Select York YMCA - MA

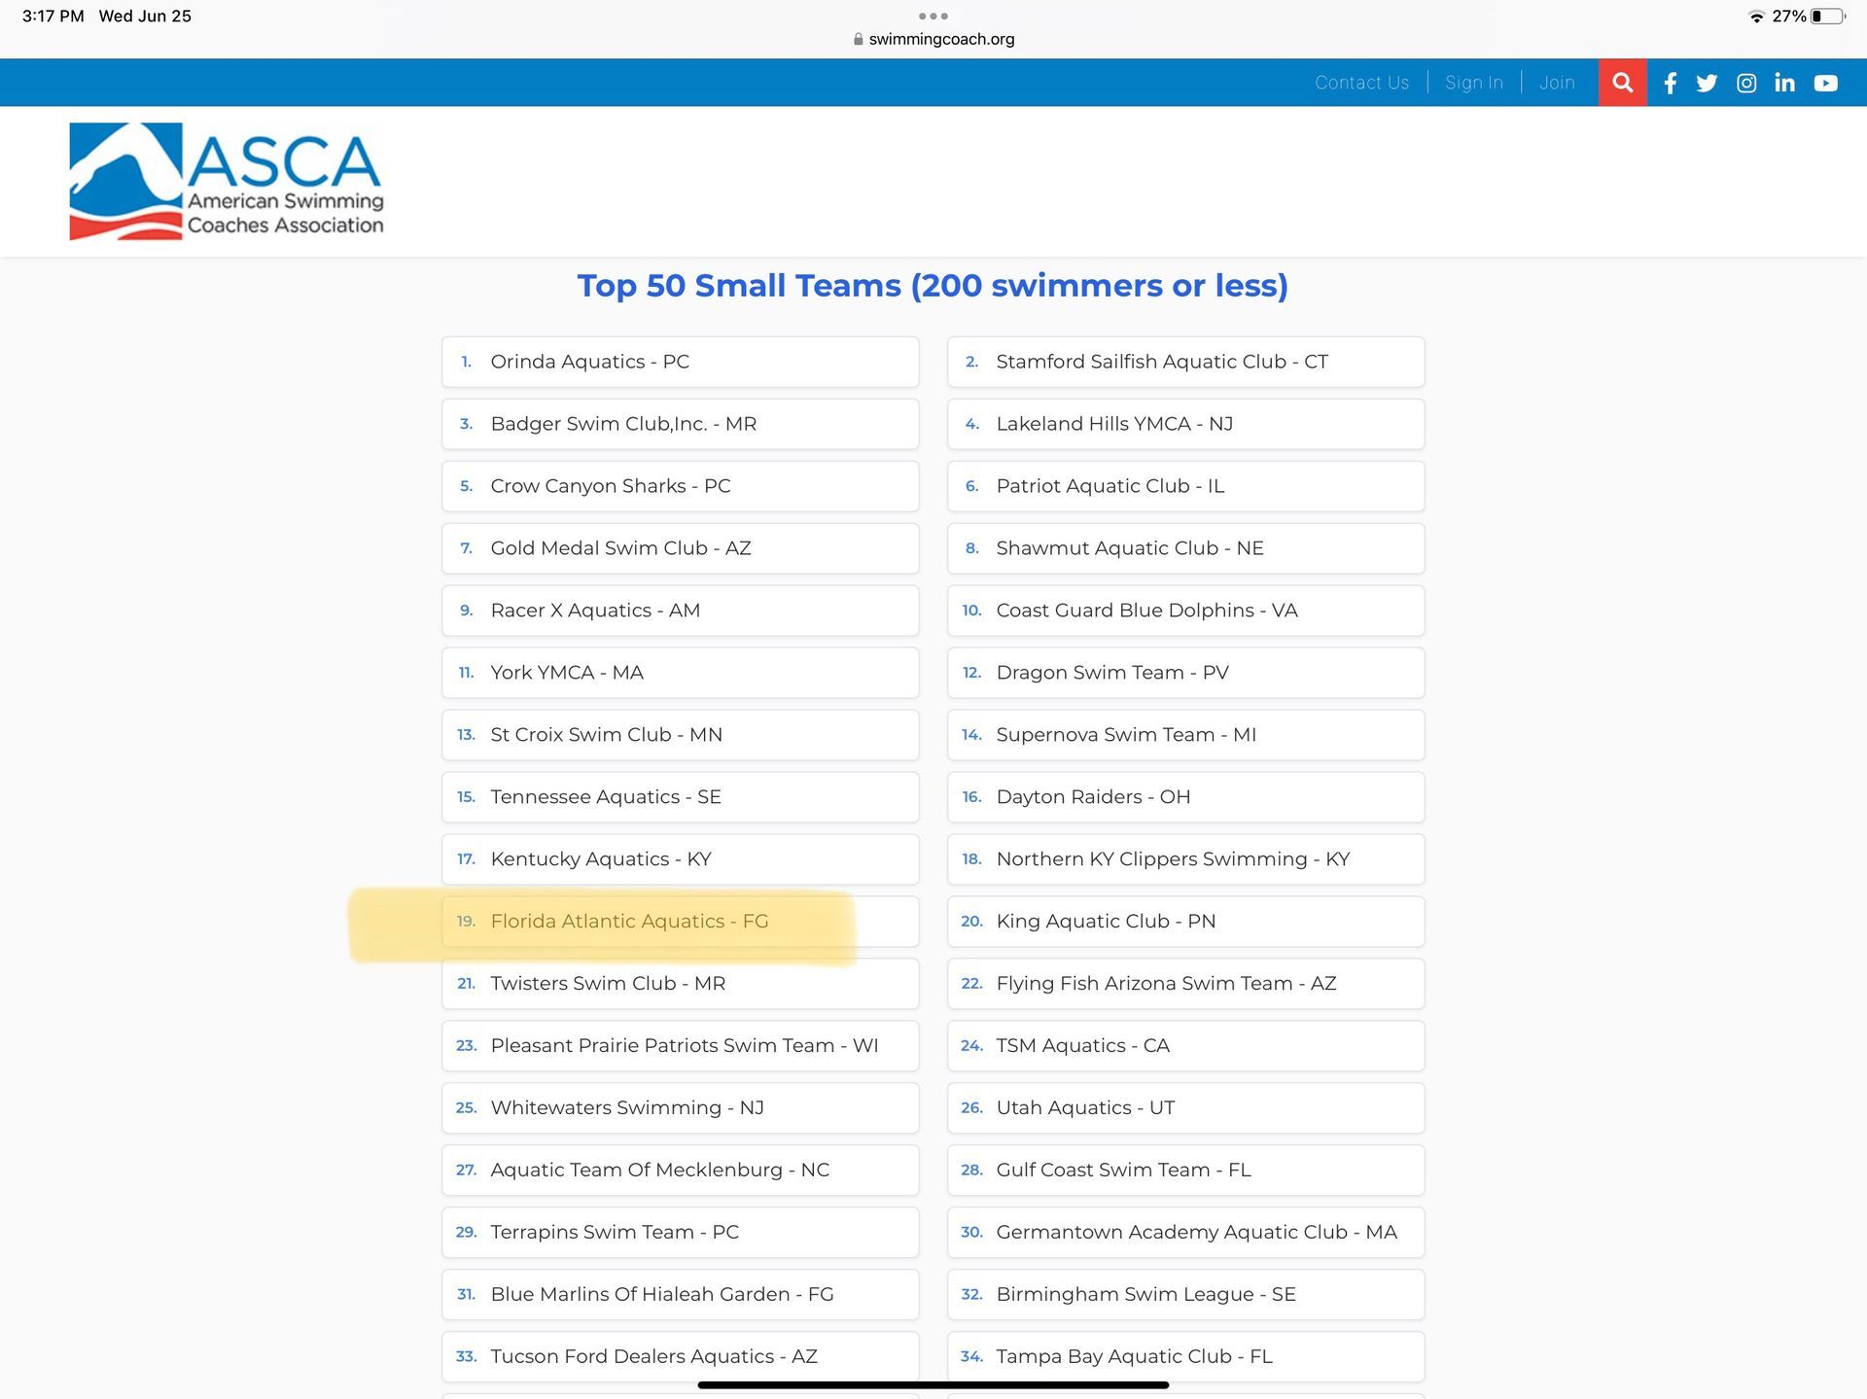[680, 673]
